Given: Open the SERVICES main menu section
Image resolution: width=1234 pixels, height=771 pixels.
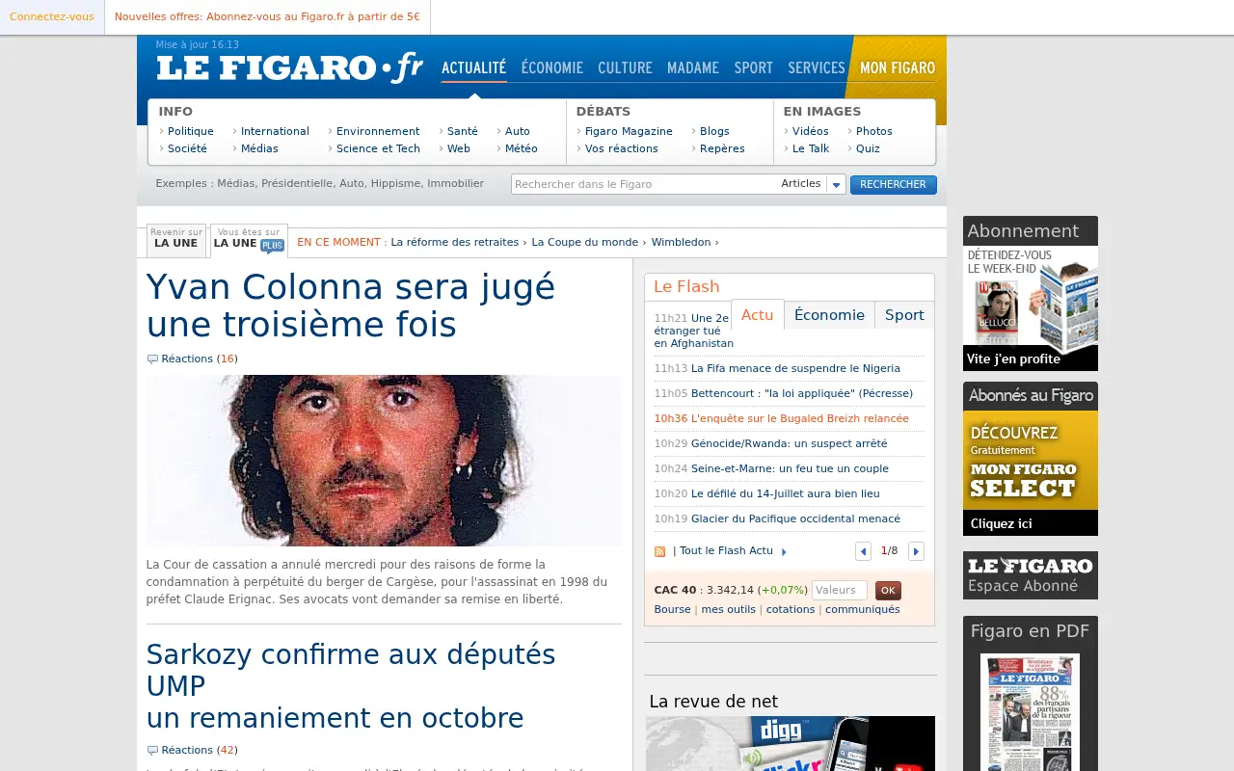Looking at the screenshot, I should click(x=817, y=67).
